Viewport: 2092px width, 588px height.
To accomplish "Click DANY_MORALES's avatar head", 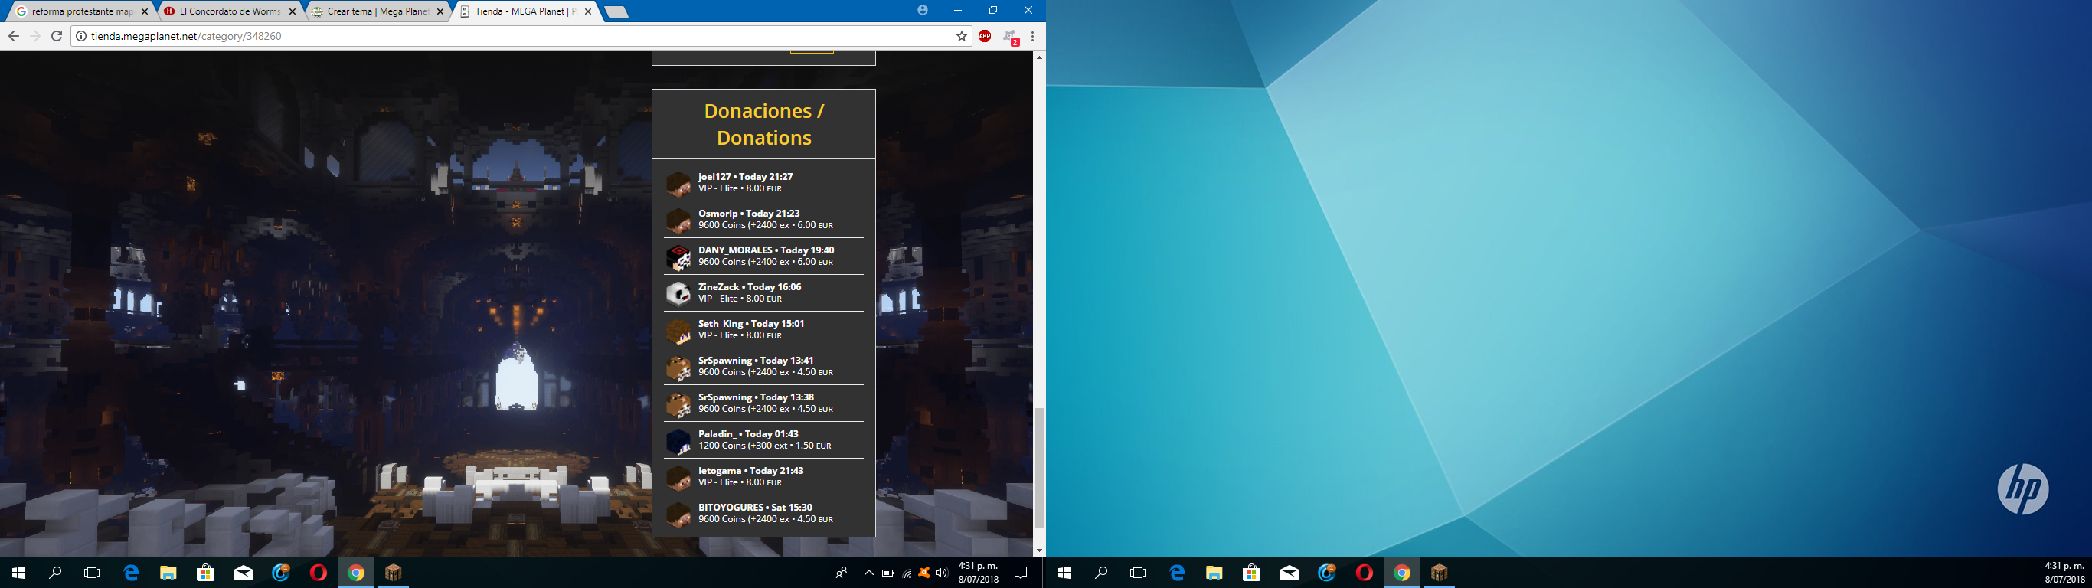I will pyautogui.click(x=678, y=256).
